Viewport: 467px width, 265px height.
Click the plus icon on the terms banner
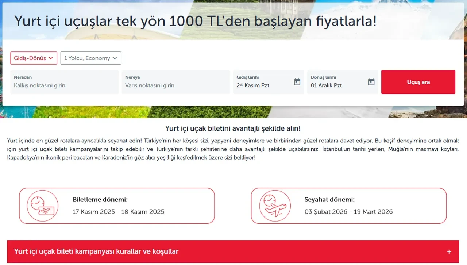pos(449,251)
